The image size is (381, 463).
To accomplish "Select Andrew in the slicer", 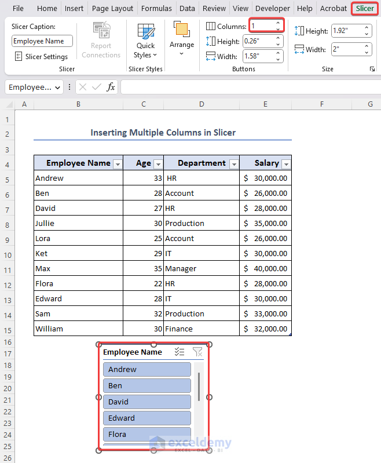I will (x=147, y=370).
